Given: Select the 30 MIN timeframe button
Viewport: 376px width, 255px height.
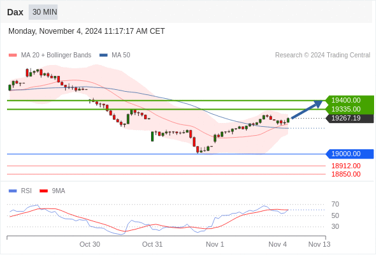Looking at the screenshot, I should [43, 12].
